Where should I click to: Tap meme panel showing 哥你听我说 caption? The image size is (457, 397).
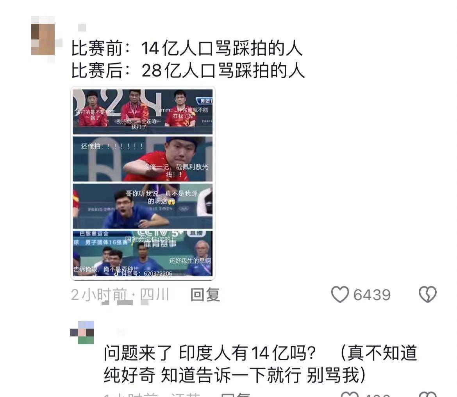point(143,206)
